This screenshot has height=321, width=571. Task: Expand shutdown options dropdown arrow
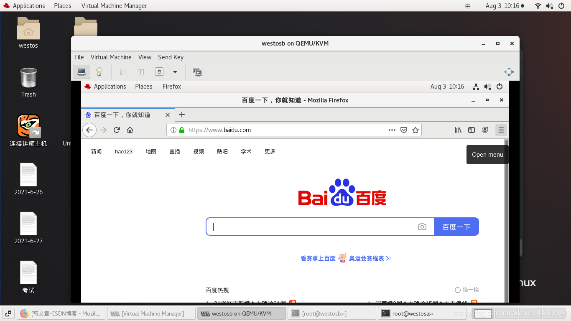[x=175, y=72]
